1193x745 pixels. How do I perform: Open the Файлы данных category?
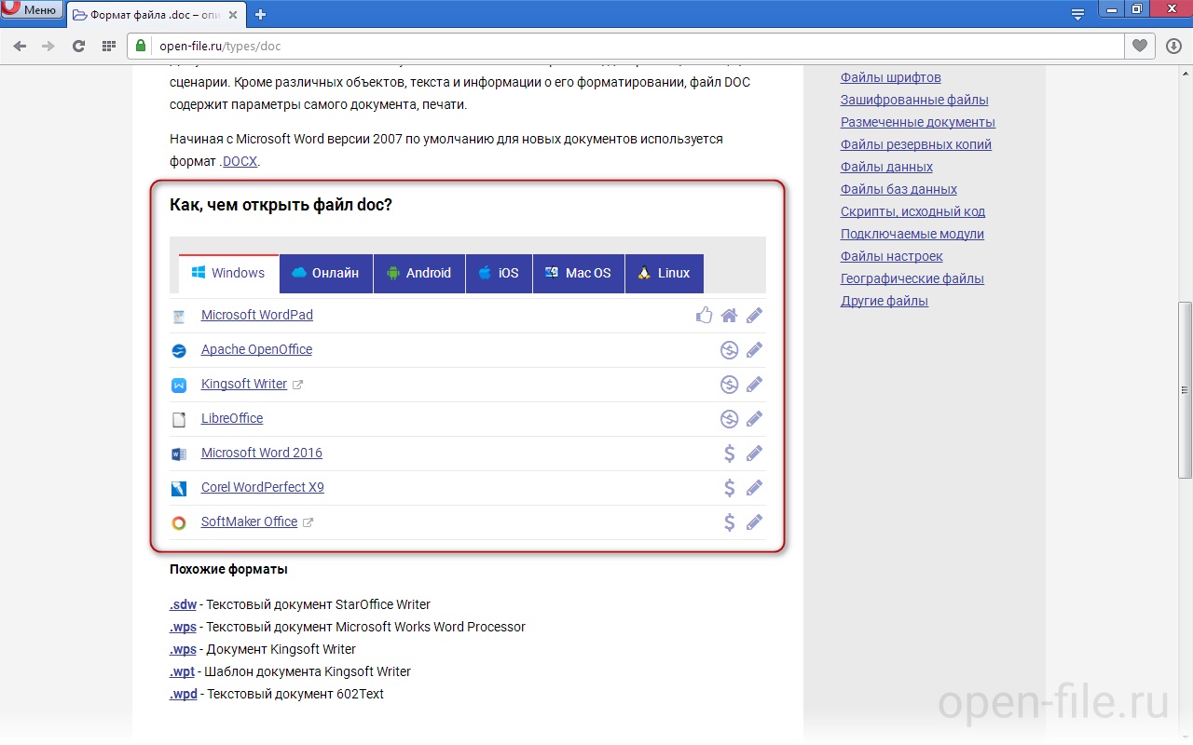(x=886, y=167)
